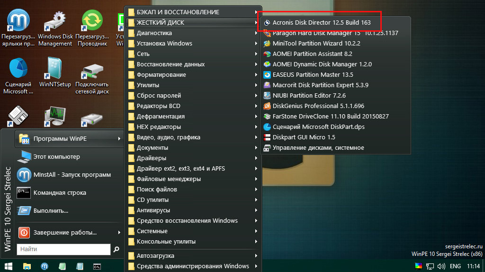Image resolution: width=485 pixels, height=272 pixels.
Task: Switch the ENG input language indicator
Action: [x=455, y=266]
